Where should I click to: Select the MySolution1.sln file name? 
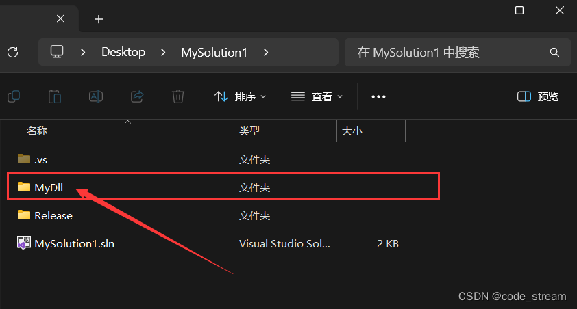(x=74, y=243)
